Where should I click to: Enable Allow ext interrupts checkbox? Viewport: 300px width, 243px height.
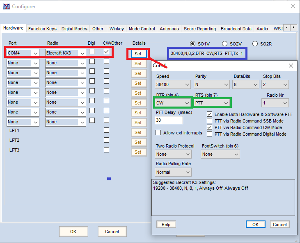click(x=158, y=133)
